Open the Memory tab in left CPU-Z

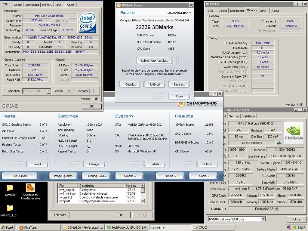click(47, 5)
